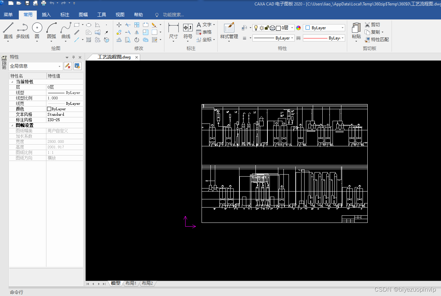Screen dimensions: 441x296
Task: Expand the 坐标 dropdown arrow
Action: (x=214, y=40)
